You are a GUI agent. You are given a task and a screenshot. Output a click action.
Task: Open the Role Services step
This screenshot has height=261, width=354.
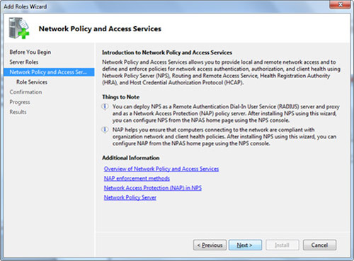[x=32, y=82]
